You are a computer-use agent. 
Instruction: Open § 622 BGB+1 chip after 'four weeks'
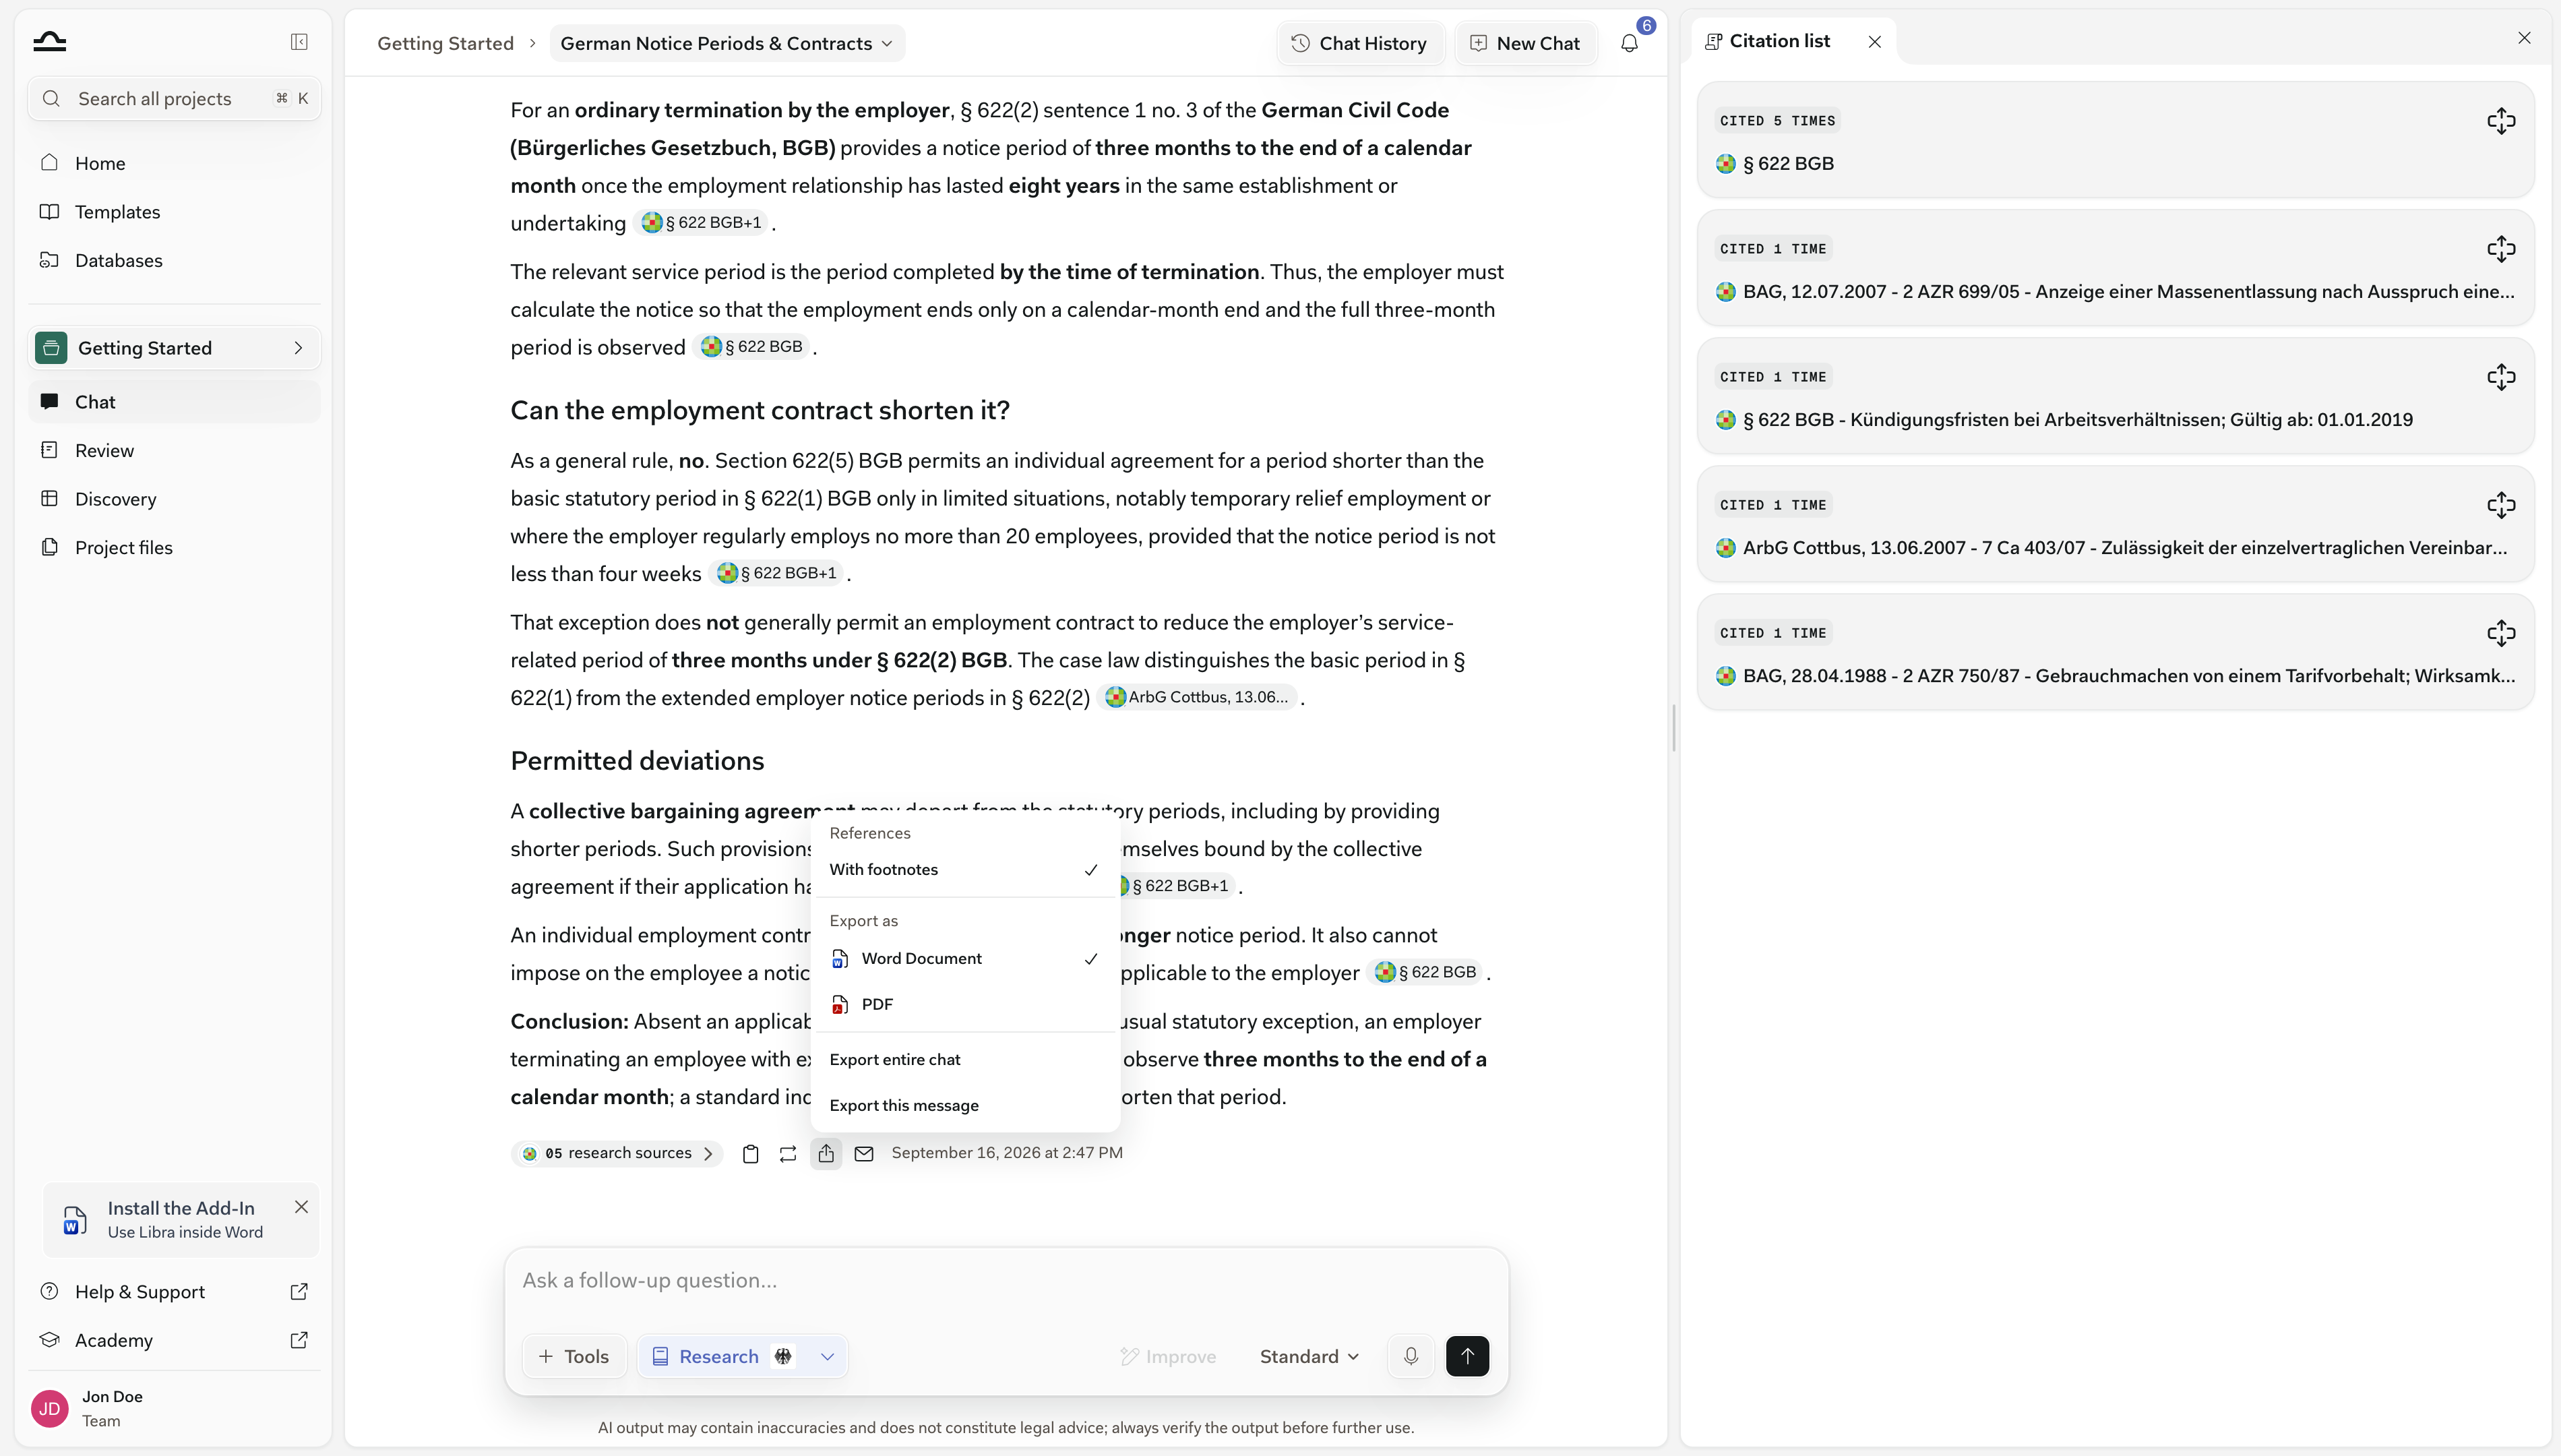coord(776,573)
